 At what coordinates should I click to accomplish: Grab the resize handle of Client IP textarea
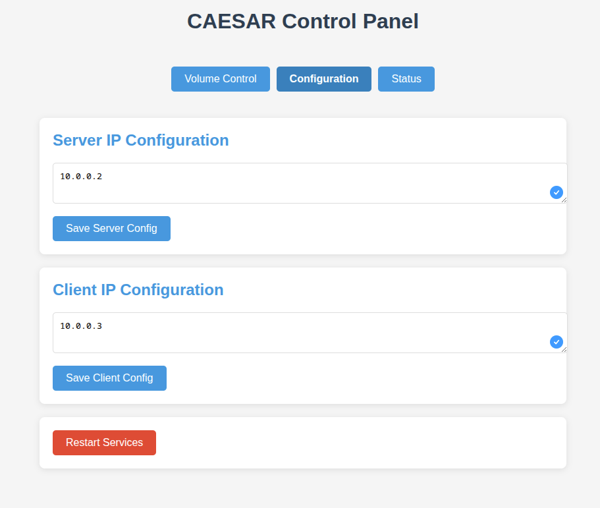(564, 349)
